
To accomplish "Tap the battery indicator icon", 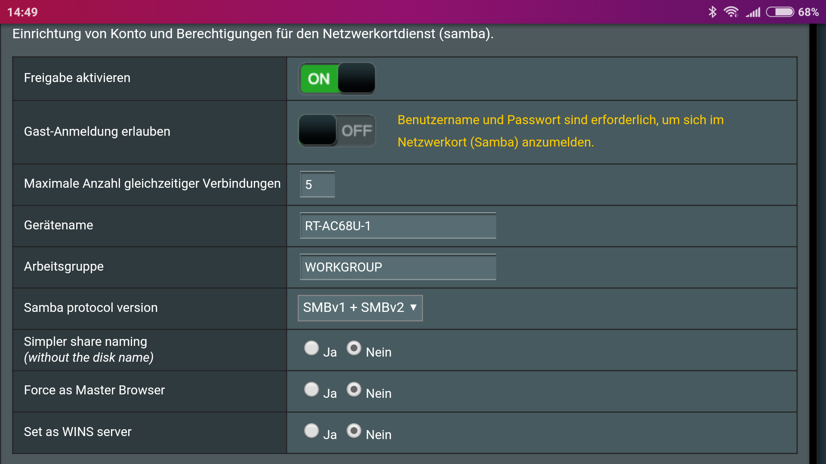I will pyautogui.click(x=780, y=12).
